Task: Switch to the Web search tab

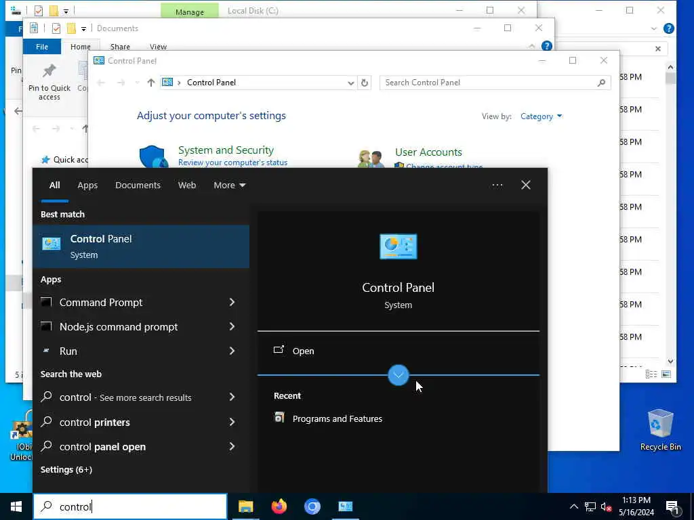Action: coord(187,186)
